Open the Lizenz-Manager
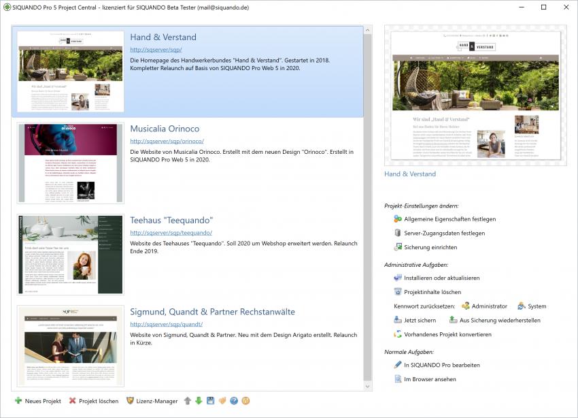 [x=152, y=401]
